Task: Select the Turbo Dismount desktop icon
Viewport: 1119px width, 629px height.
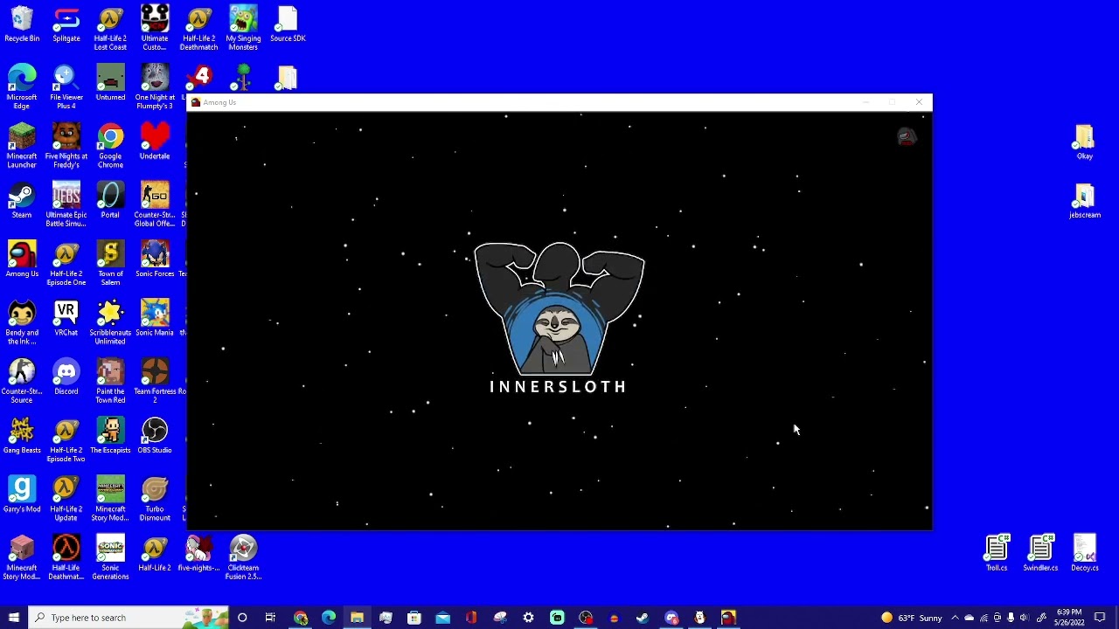Action: click(x=155, y=498)
